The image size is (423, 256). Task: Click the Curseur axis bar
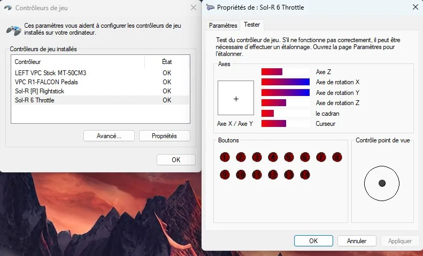pyautogui.click(x=286, y=123)
